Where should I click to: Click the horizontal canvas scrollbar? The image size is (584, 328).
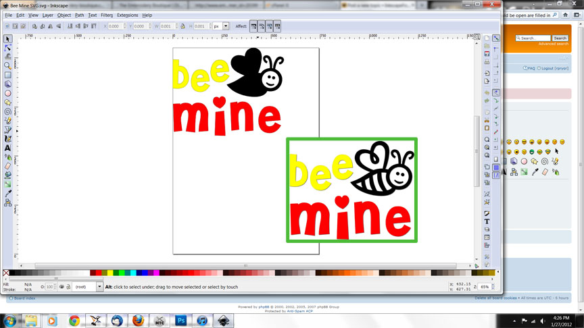point(245,265)
